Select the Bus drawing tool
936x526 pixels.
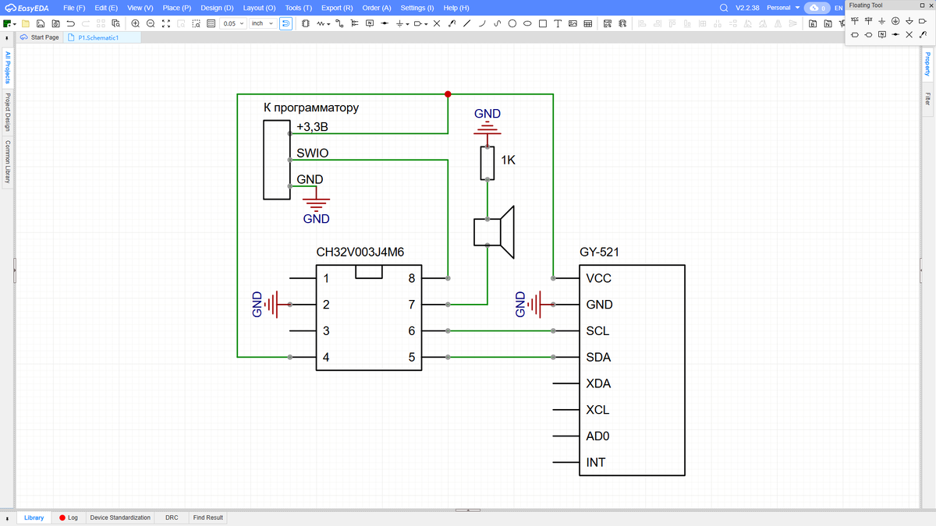(354, 23)
